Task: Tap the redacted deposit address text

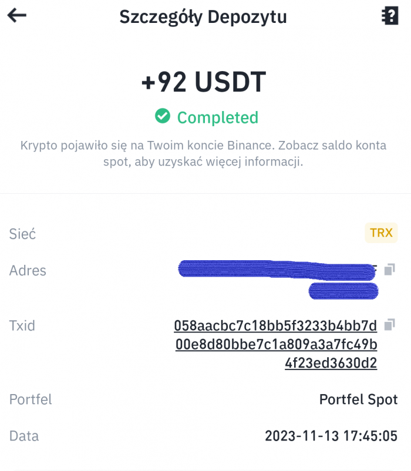Action: [276, 270]
